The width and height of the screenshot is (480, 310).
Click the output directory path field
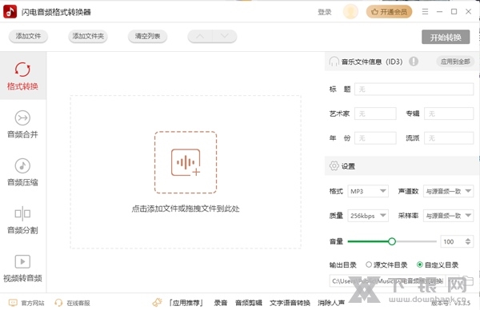(x=387, y=281)
